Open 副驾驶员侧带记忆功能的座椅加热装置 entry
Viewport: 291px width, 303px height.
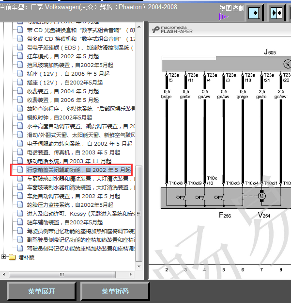(x=81, y=240)
